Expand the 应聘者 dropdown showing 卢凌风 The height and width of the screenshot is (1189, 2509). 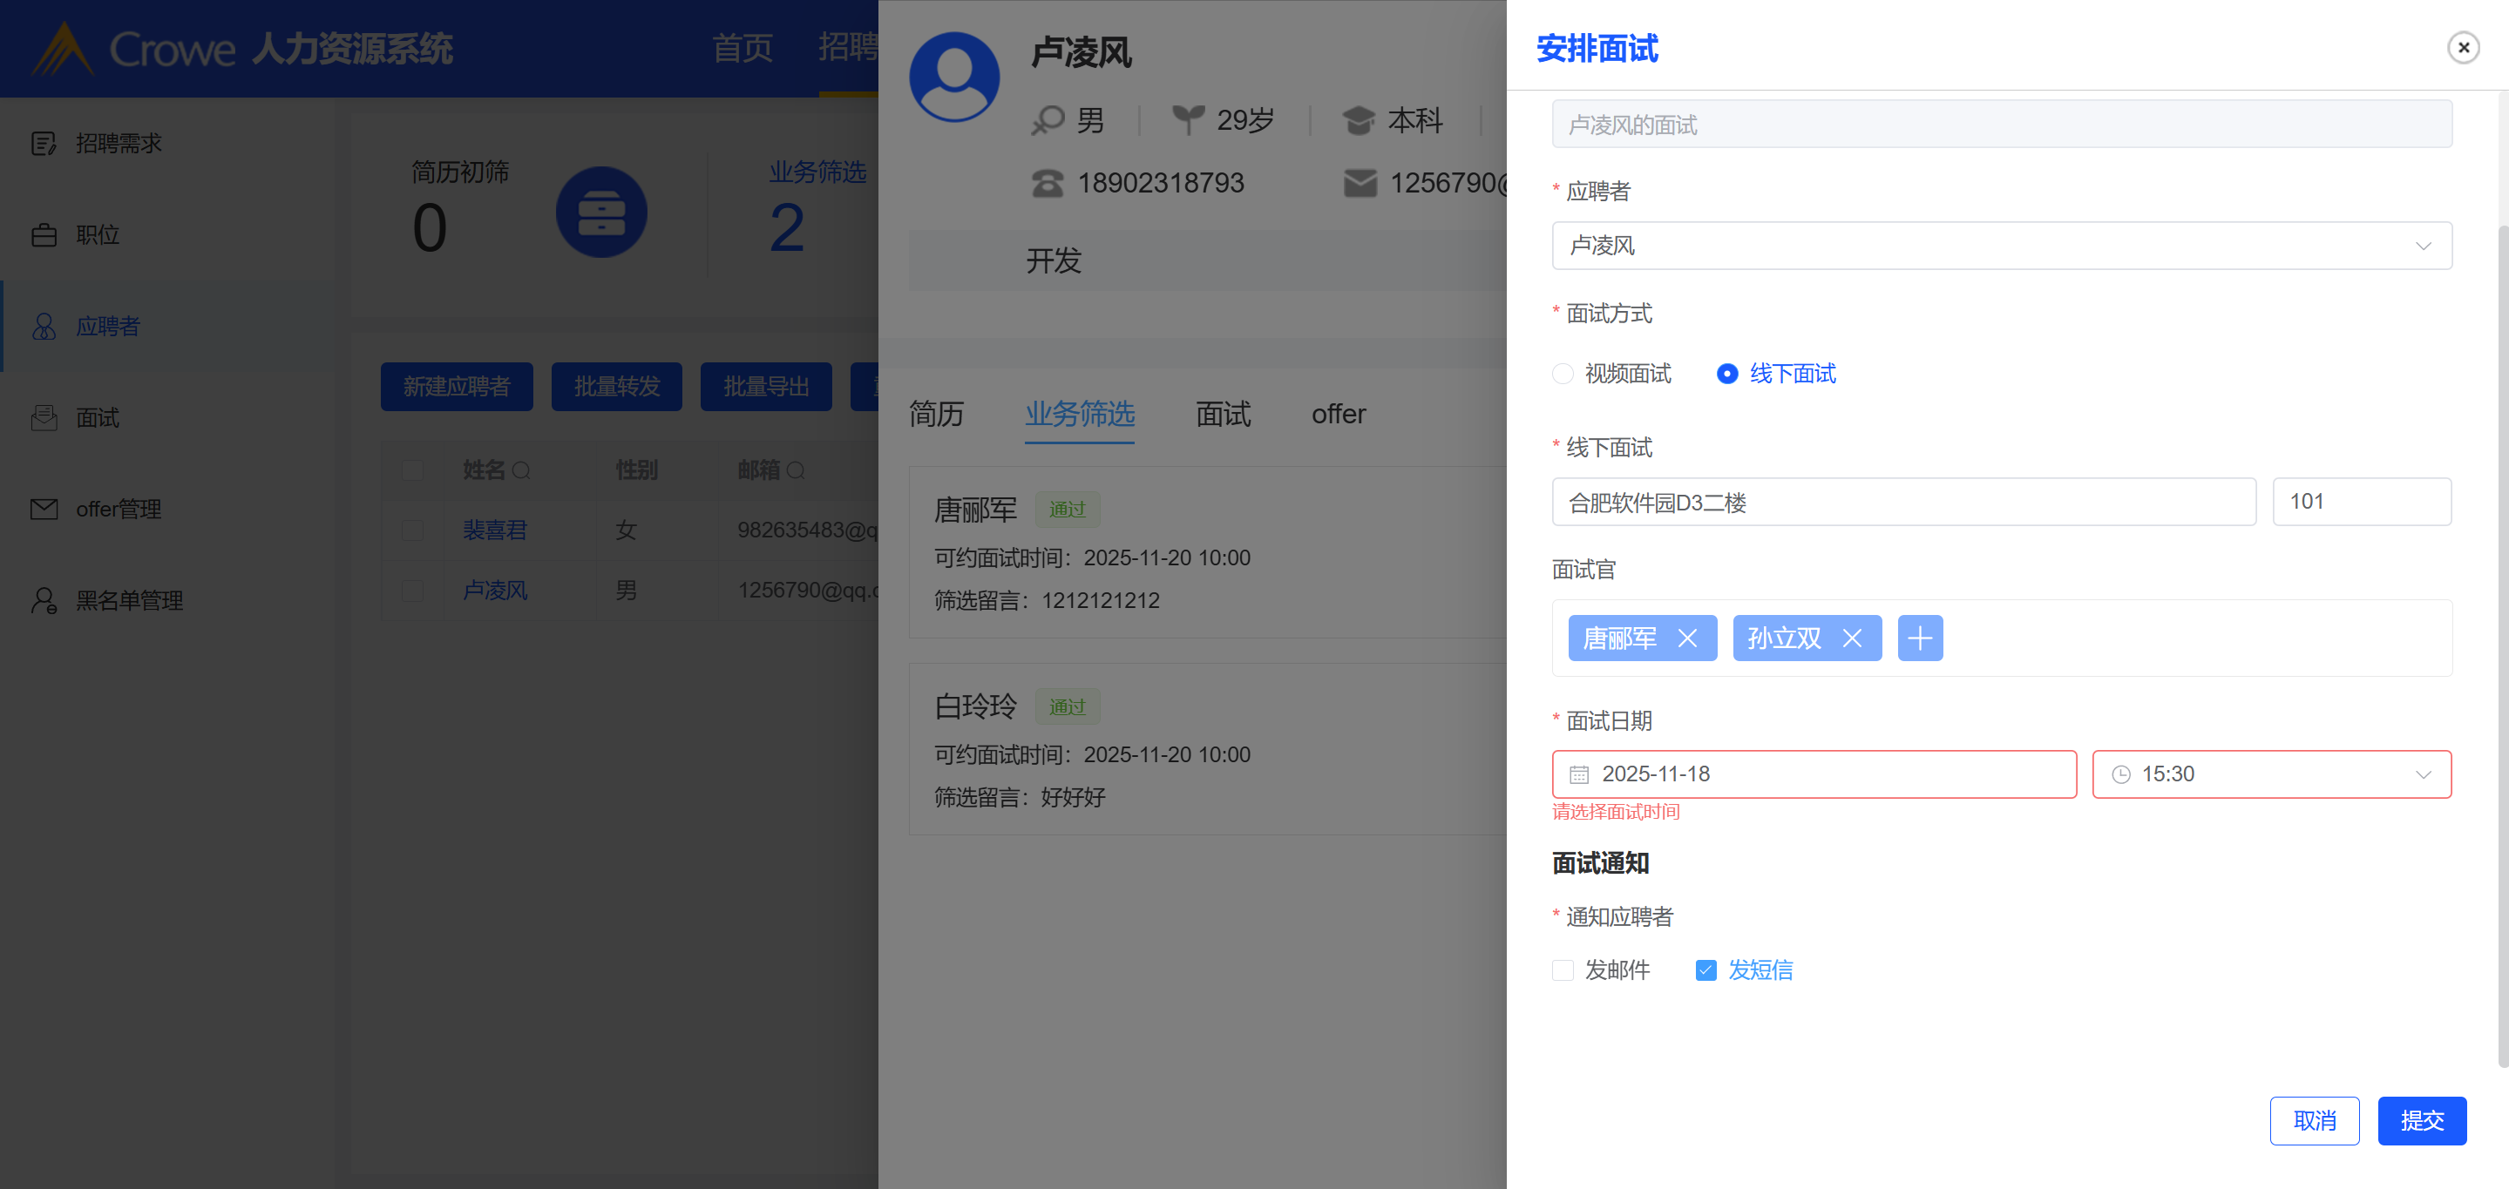point(2001,247)
